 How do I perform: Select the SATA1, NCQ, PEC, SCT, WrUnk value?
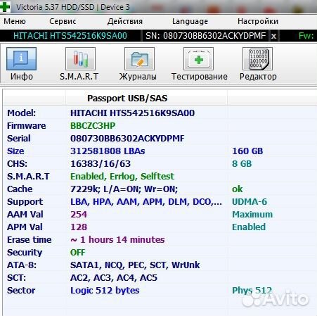click(x=135, y=265)
